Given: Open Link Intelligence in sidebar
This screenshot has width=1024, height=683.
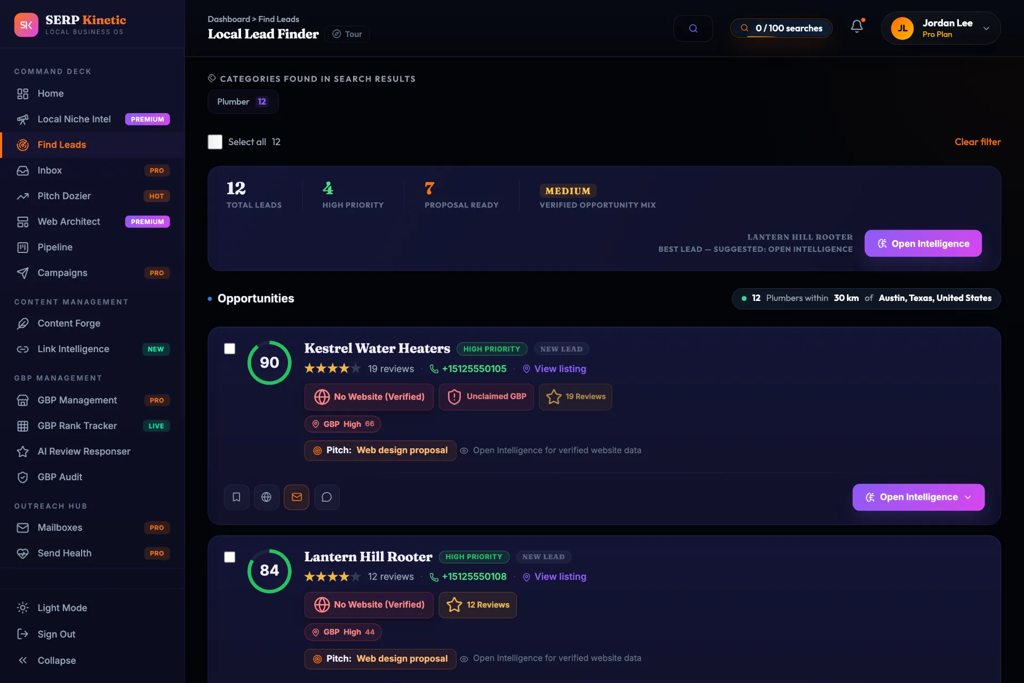Looking at the screenshot, I should 92,349.
